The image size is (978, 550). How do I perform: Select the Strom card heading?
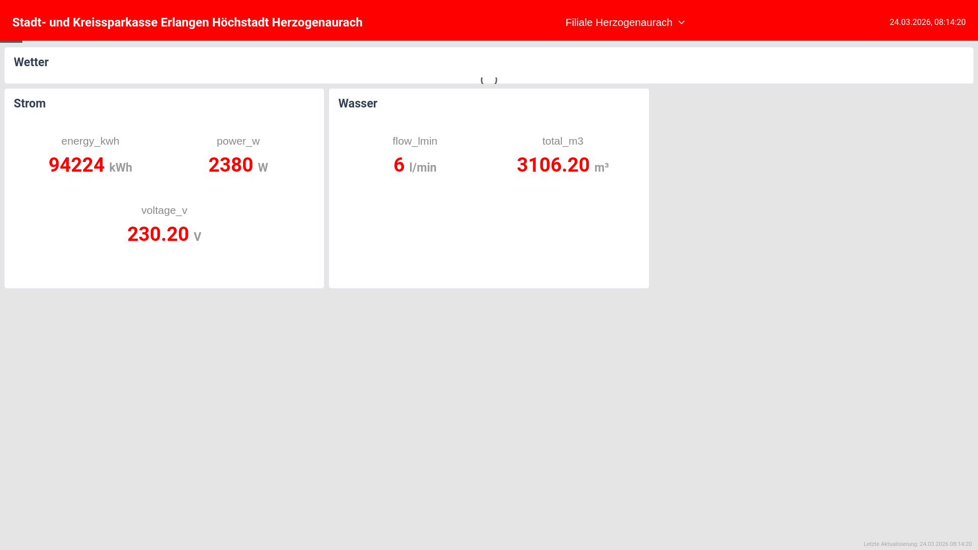click(x=30, y=103)
